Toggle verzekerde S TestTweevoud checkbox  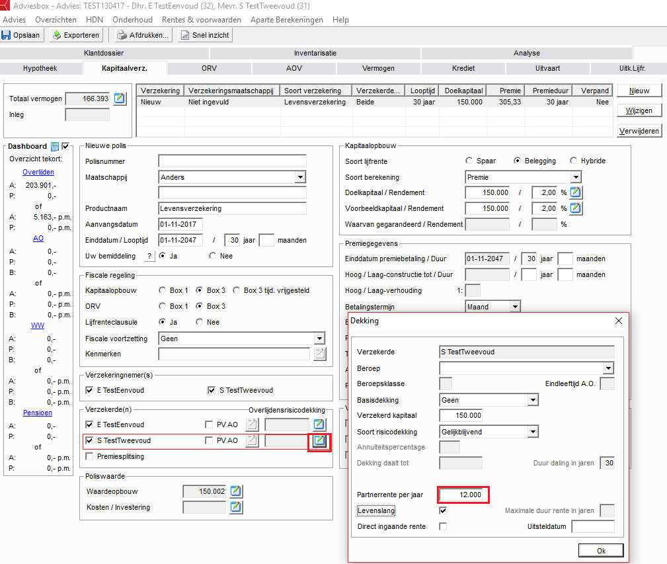[89, 440]
